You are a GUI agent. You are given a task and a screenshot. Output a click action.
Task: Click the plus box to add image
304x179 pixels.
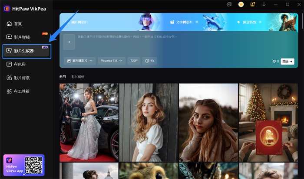[69, 42]
